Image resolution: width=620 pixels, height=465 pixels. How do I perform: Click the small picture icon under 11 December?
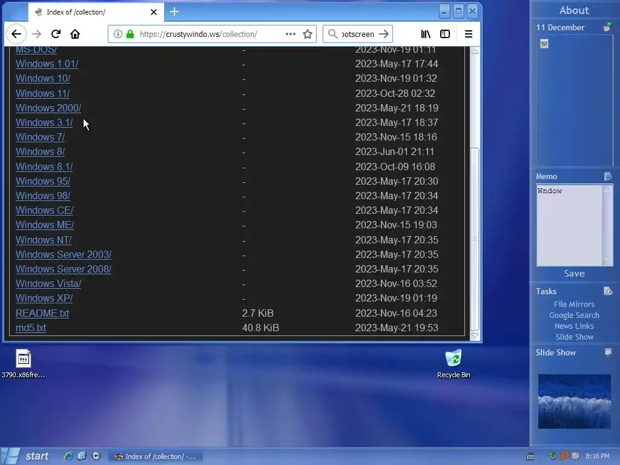tap(544, 44)
